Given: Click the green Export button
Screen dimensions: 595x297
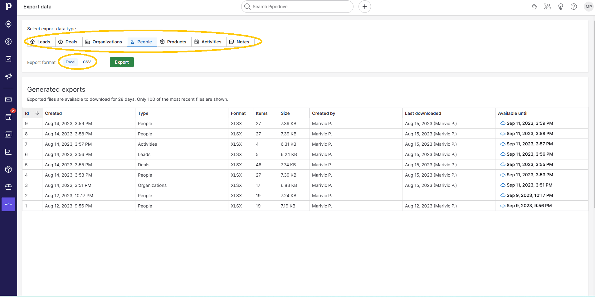Looking at the screenshot, I should coord(122,62).
